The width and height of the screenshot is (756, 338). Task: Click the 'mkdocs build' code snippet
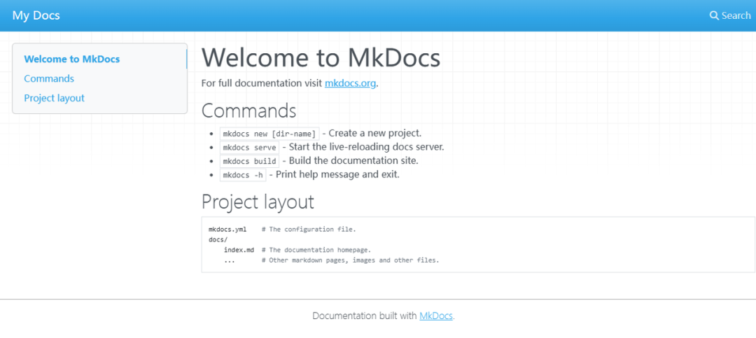[x=249, y=161]
